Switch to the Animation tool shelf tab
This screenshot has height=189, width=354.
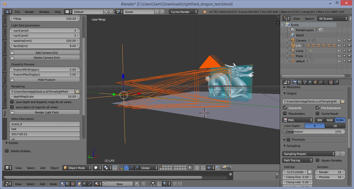(x=5, y=64)
